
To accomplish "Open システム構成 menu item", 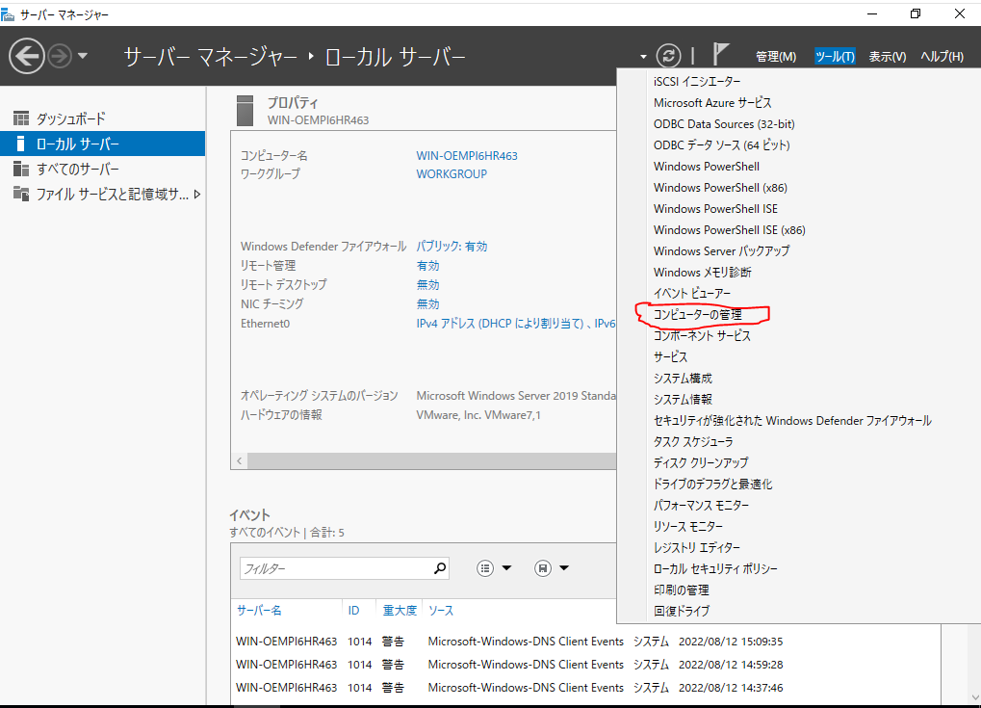I will [x=683, y=379].
